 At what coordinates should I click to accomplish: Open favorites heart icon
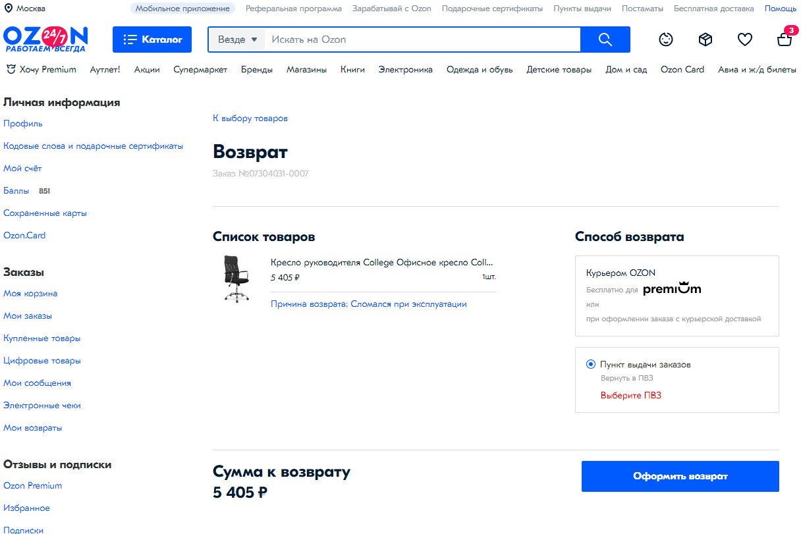[745, 40]
